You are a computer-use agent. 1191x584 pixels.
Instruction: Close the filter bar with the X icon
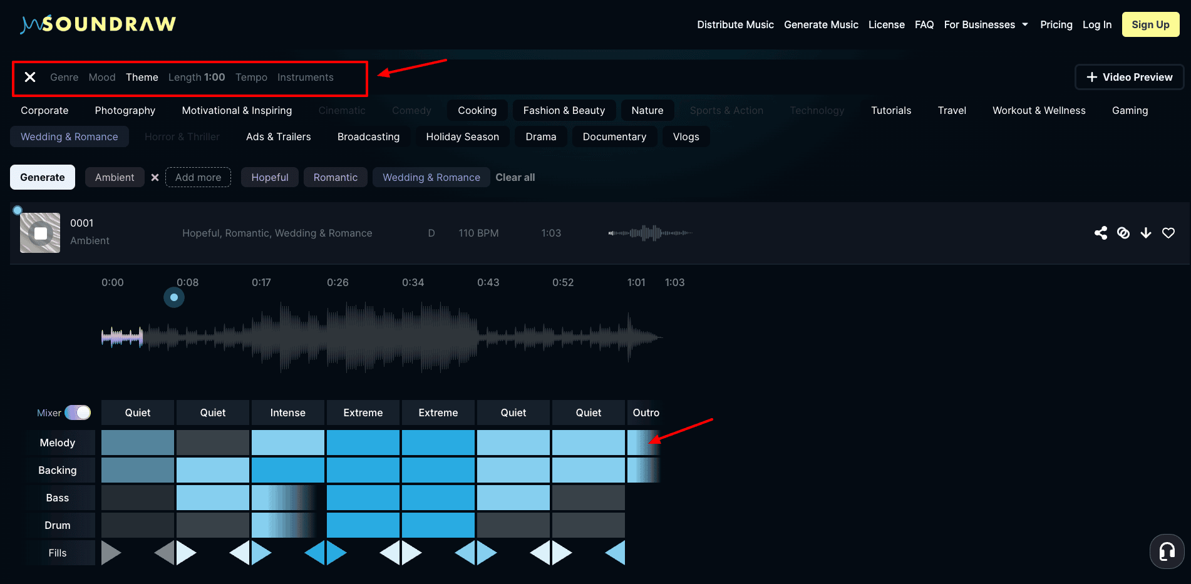point(30,77)
